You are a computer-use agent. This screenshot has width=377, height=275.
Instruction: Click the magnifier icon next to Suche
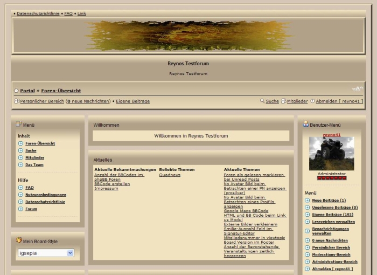(262, 101)
